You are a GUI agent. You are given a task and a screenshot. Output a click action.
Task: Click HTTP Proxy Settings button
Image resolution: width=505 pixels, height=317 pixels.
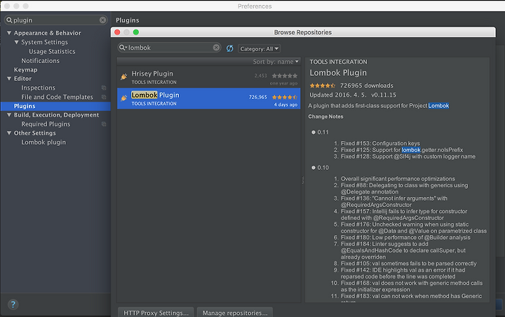pos(156,313)
